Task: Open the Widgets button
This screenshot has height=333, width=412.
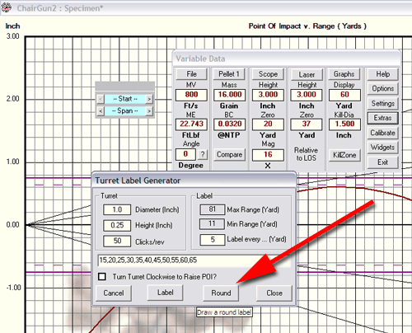Action: point(383,148)
